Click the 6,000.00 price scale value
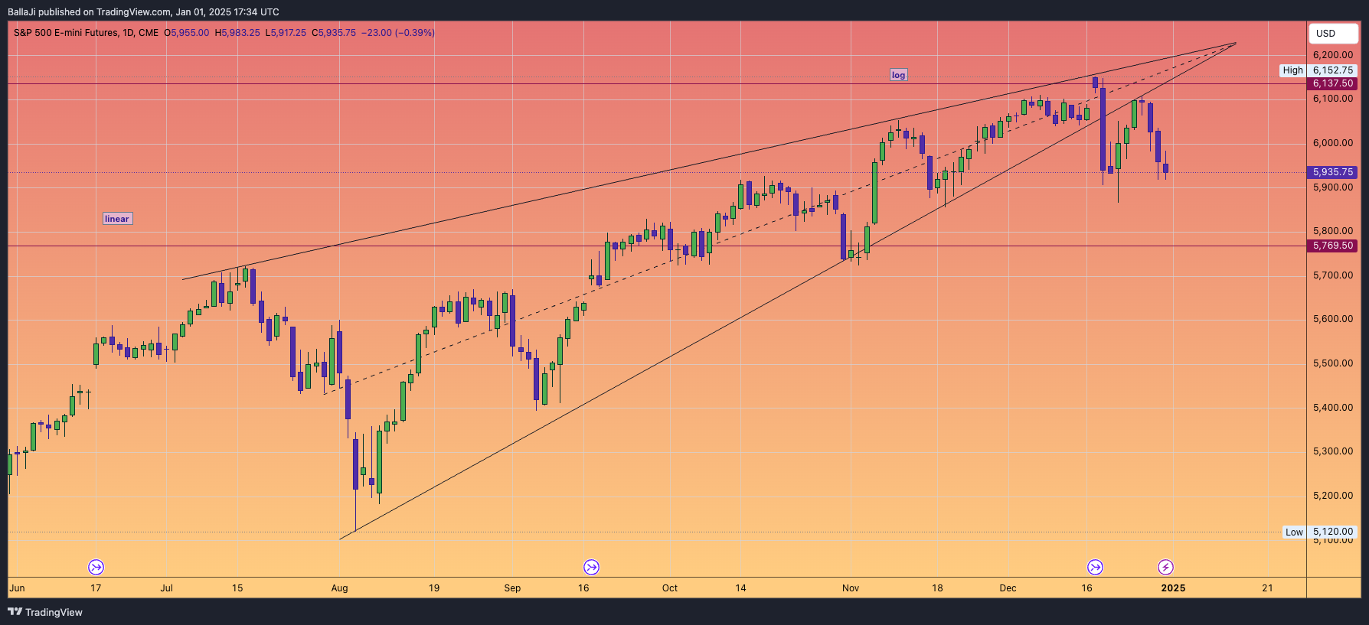 point(1333,143)
